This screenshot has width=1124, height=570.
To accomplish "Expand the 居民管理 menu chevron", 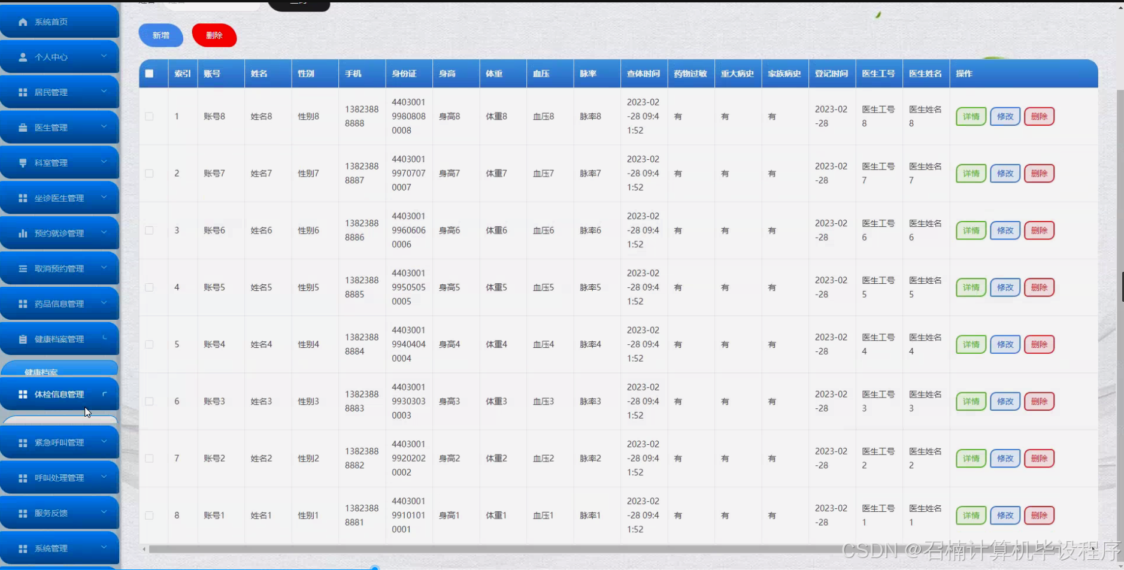I will [x=104, y=92].
